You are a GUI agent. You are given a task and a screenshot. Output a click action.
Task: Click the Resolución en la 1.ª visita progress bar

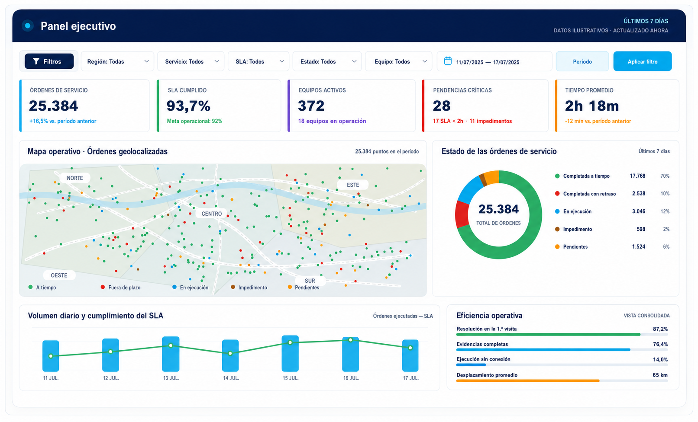point(562,334)
